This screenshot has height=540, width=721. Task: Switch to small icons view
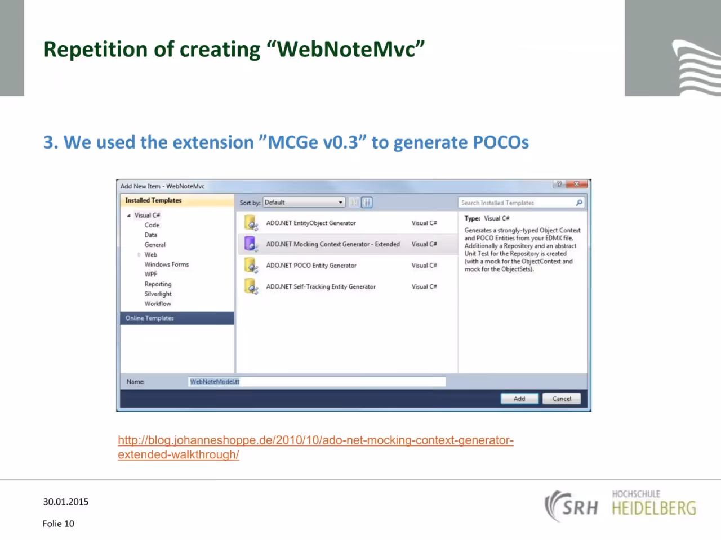354,202
